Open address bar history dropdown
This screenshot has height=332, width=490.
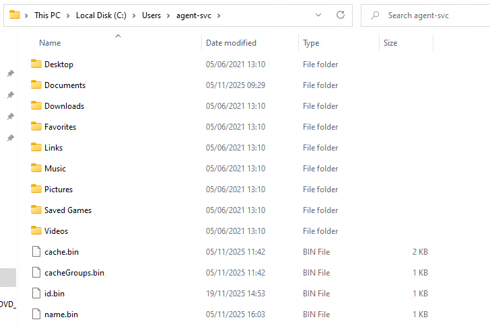318,15
